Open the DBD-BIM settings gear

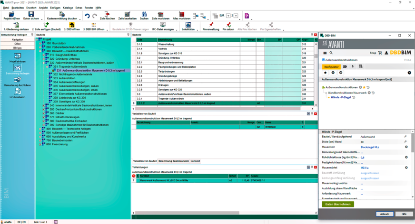tap(409, 73)
